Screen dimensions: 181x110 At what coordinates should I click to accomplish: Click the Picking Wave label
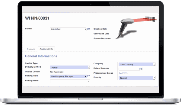(x=32, y=81)
